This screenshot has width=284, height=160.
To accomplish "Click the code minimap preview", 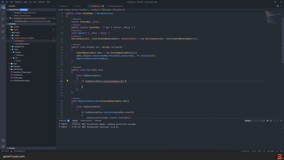I will (273, 17).
